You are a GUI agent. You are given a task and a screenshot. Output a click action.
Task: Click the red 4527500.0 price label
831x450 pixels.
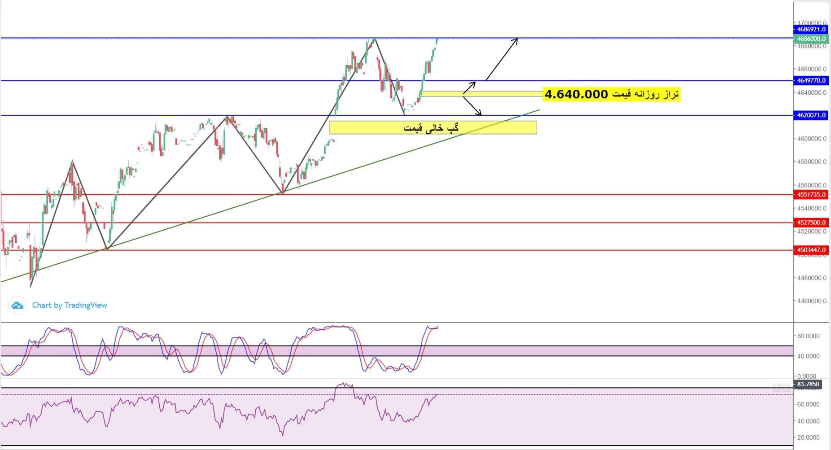coord(810,223)
